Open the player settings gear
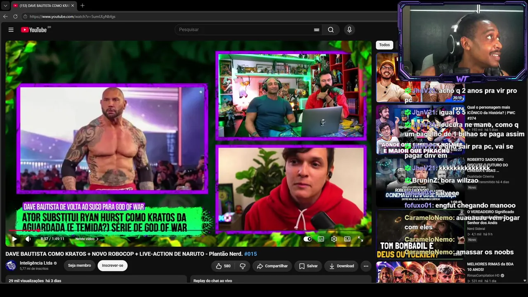This screenshot has height=297, width=528. click(334, 239)
